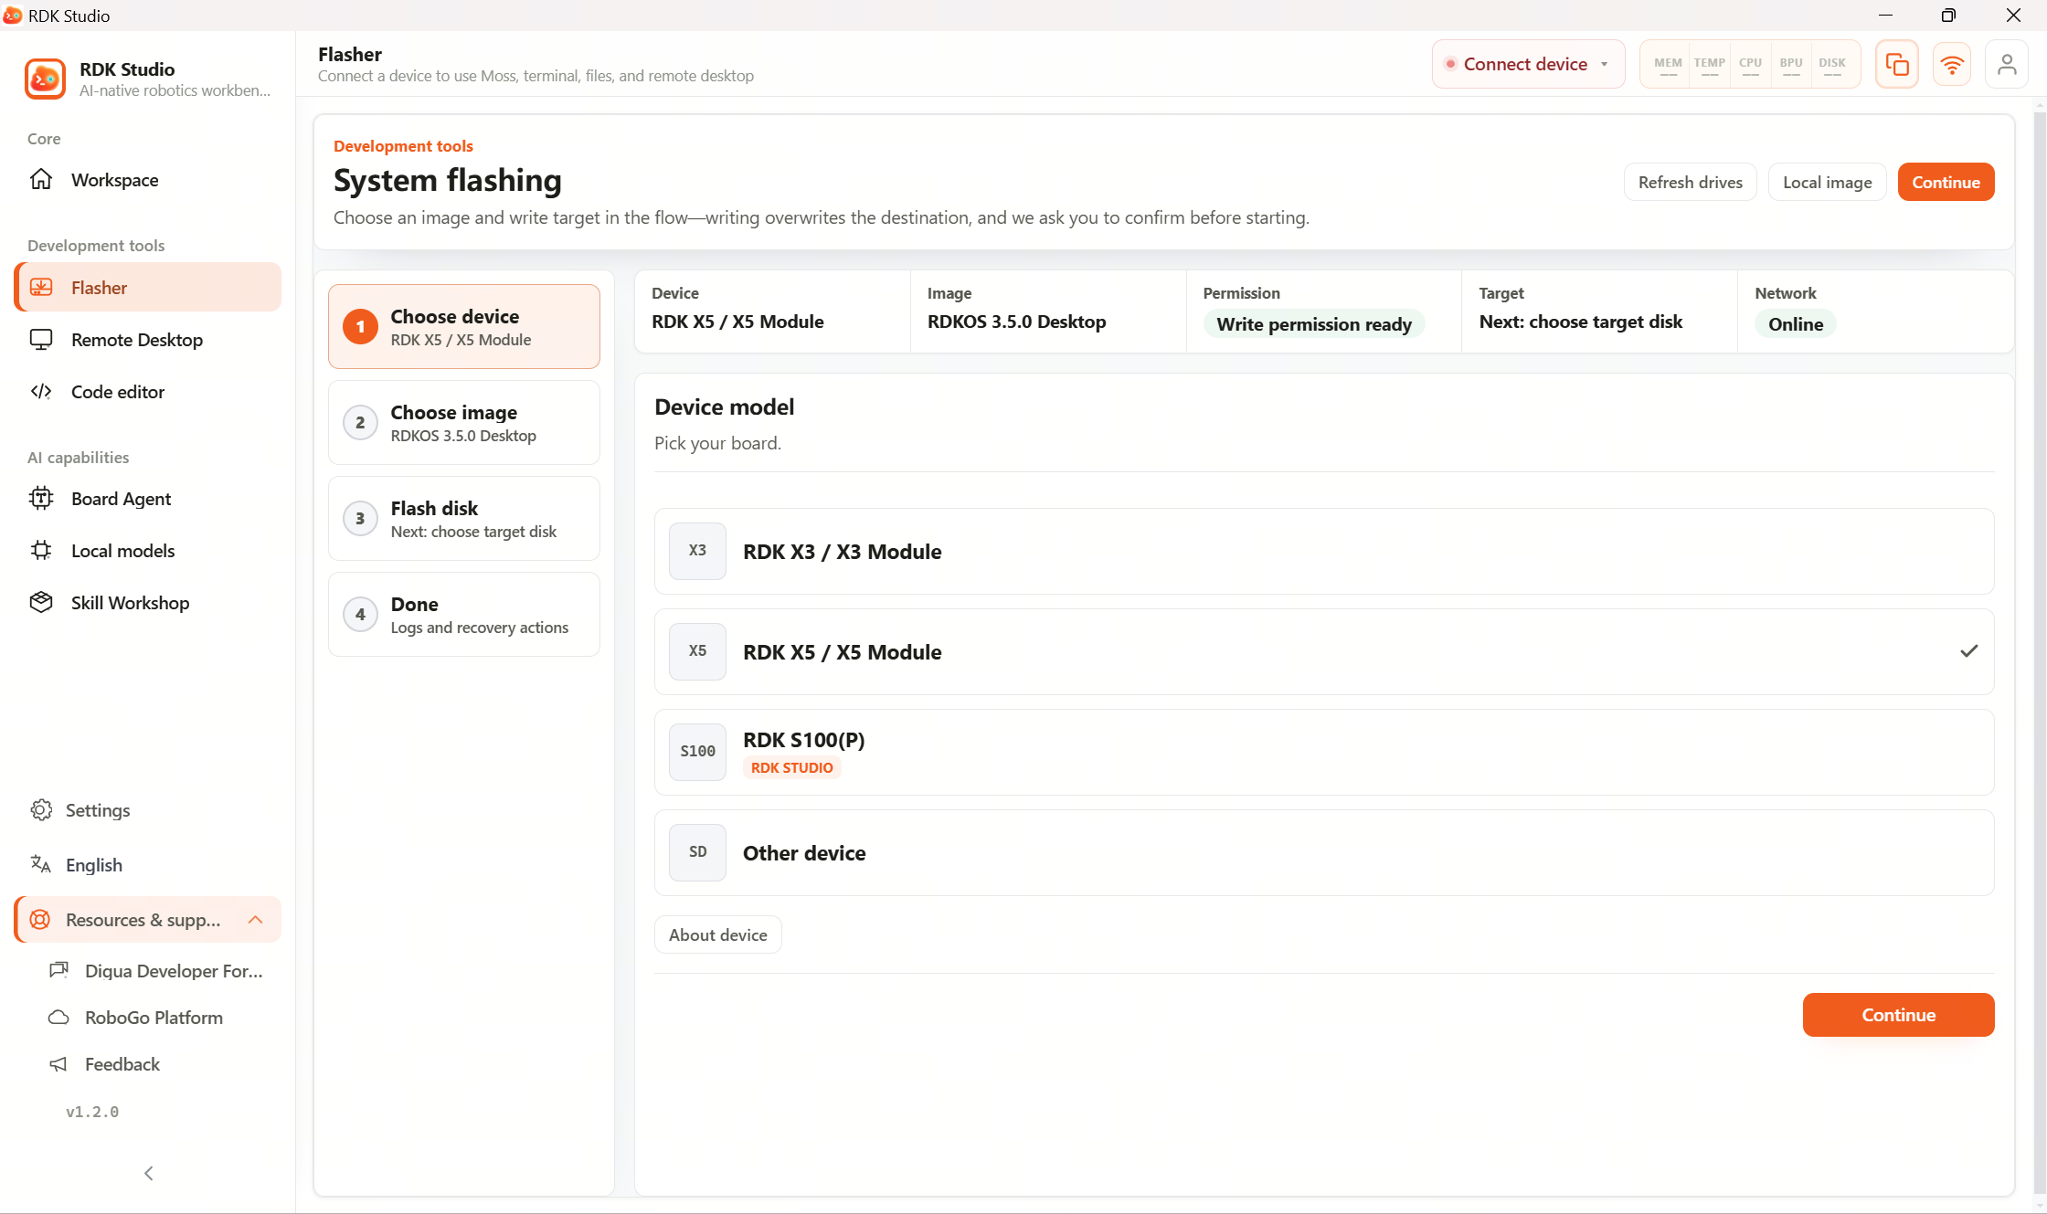The image size is (2047, 1214).
Task: Collapse the Resources & support chevron
Action: click(x=256, y=920)
